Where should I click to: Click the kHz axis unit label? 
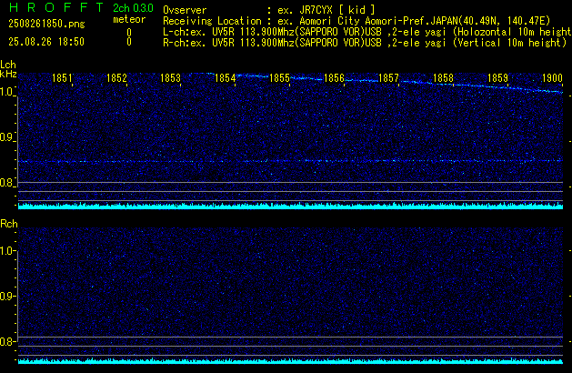pos(8,74)
